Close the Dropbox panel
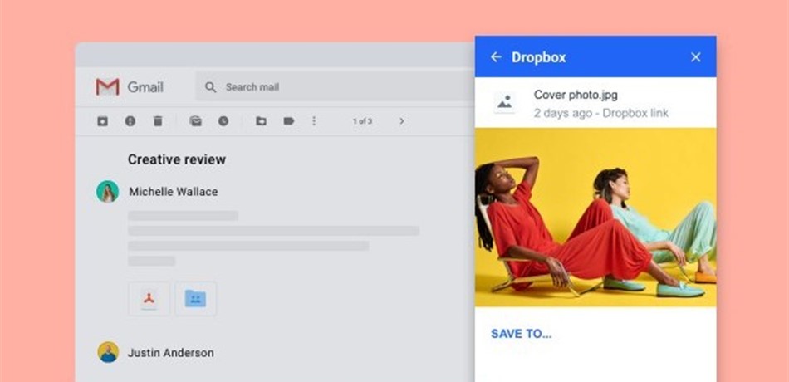This screenshot has height=382, width=789. pos(696,56)
